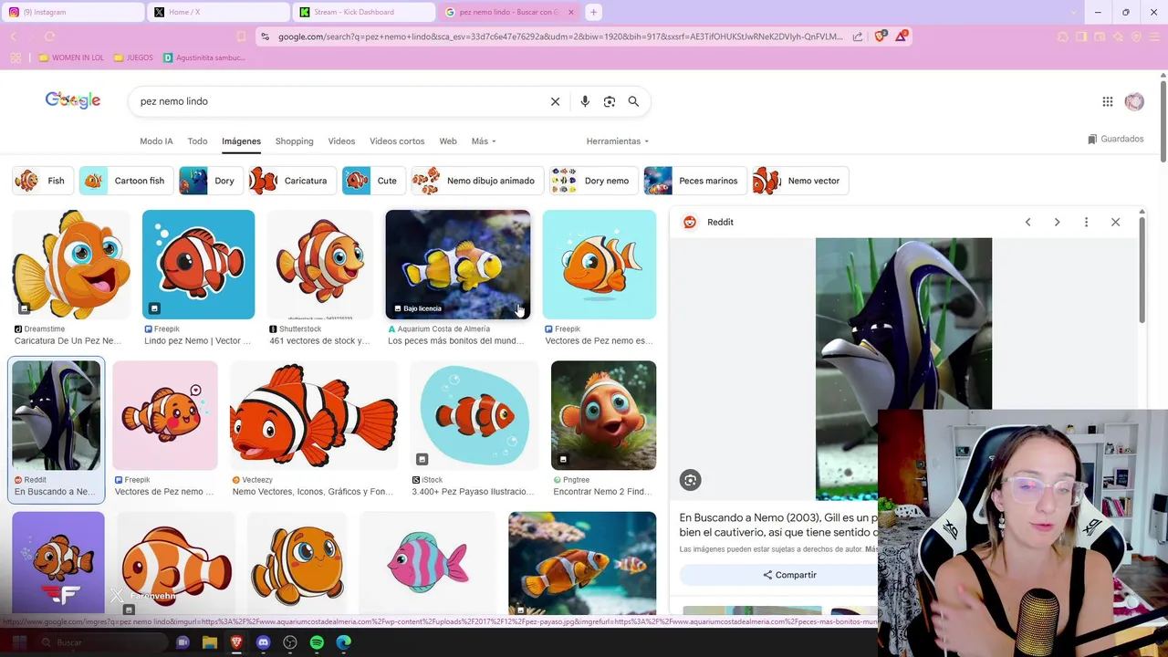Filter by the Caricatura chip
This screenshot has height=657, width=1168.
click(x=293, y=181)
